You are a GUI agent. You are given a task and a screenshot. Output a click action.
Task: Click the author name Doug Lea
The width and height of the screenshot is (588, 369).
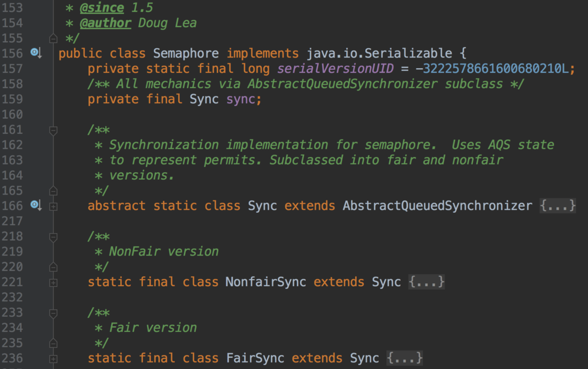pos(167,23)
